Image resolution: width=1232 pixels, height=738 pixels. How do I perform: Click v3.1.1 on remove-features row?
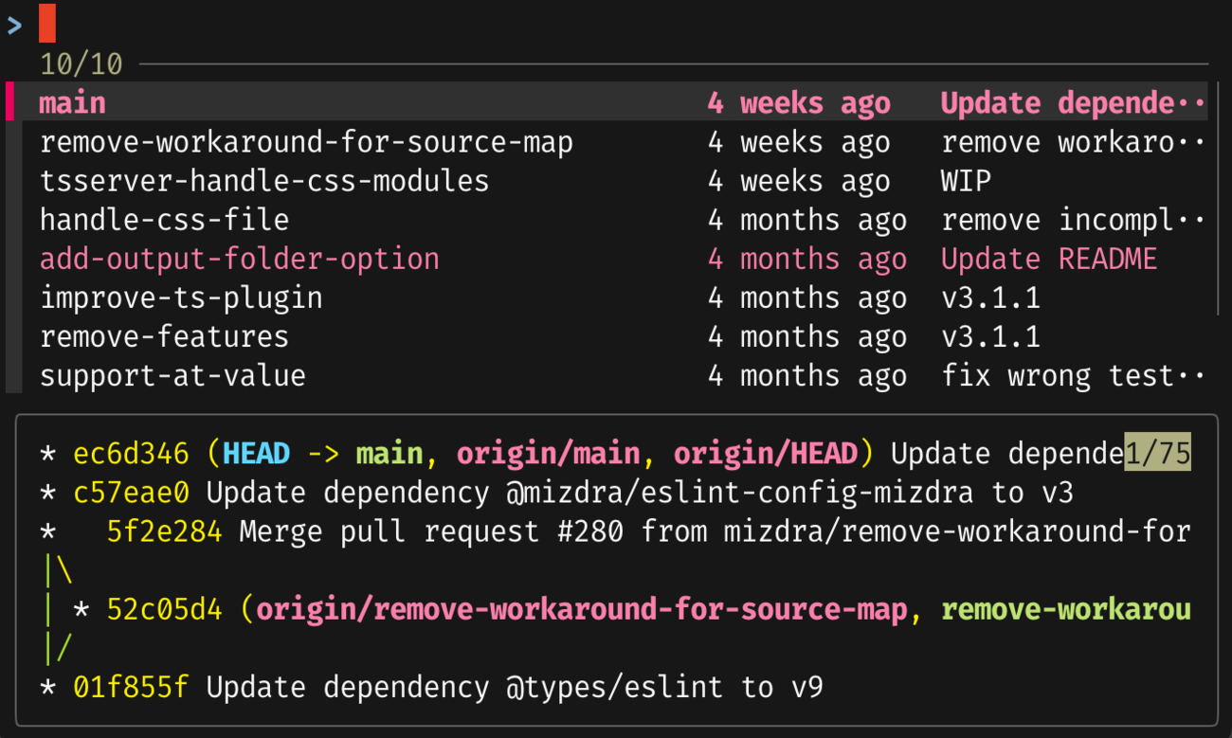click(x=990, y=336)
